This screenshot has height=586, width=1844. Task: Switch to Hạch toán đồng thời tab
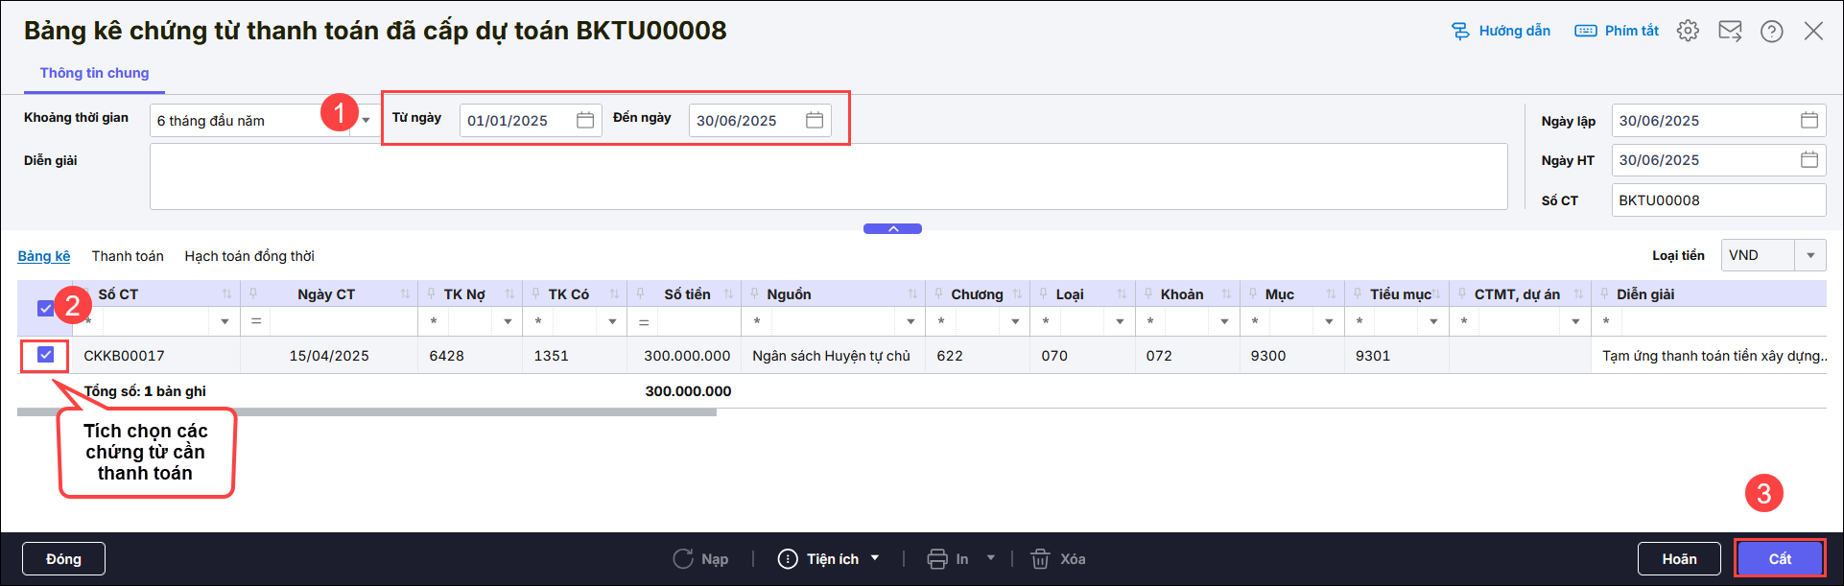249,256
